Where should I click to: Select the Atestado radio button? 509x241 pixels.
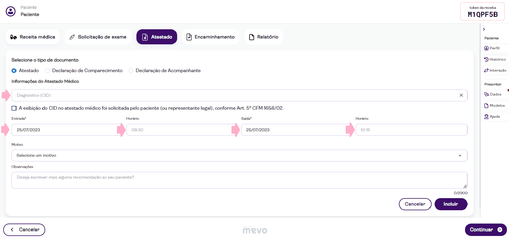14,71
